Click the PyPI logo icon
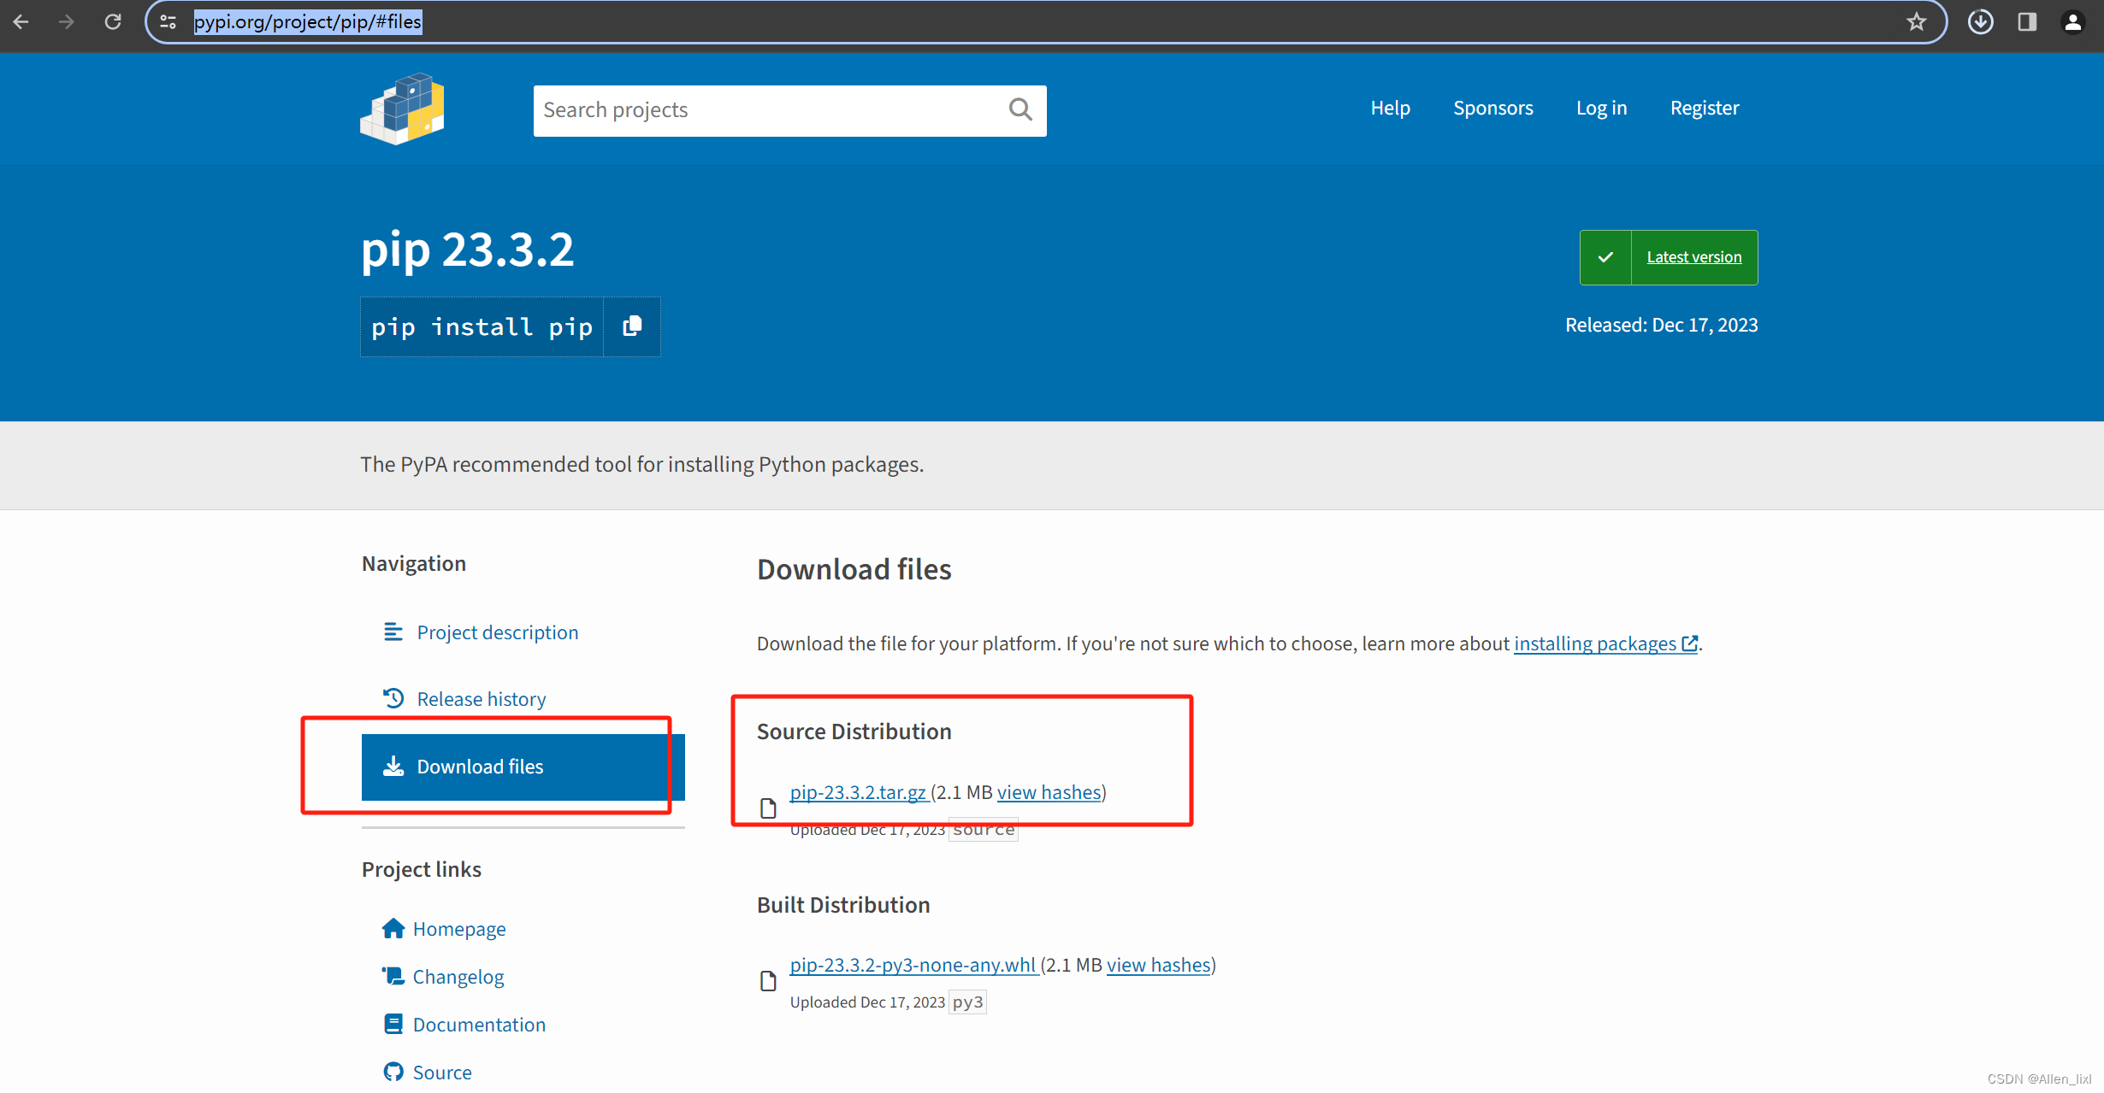The width and height of the screenshot is (2104, 1093). click(402, 109)
